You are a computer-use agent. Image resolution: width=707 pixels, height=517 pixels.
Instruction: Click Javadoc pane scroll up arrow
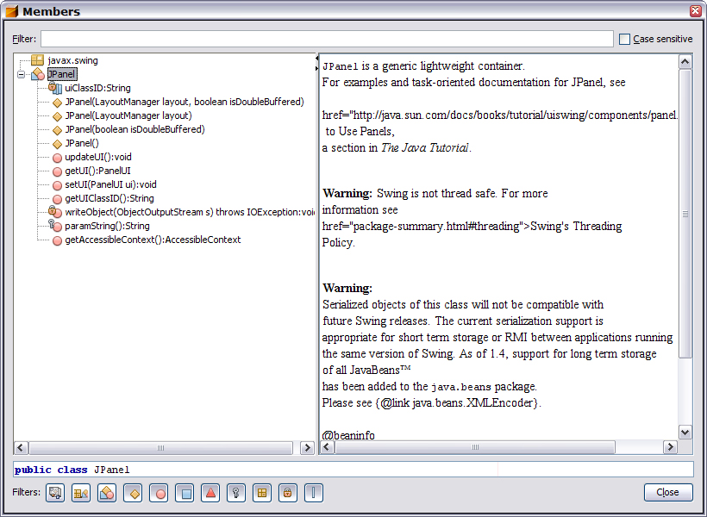coord(685,62)
